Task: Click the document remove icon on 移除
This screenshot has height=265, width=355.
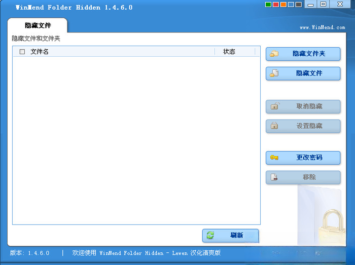Action: click(274, 177)
